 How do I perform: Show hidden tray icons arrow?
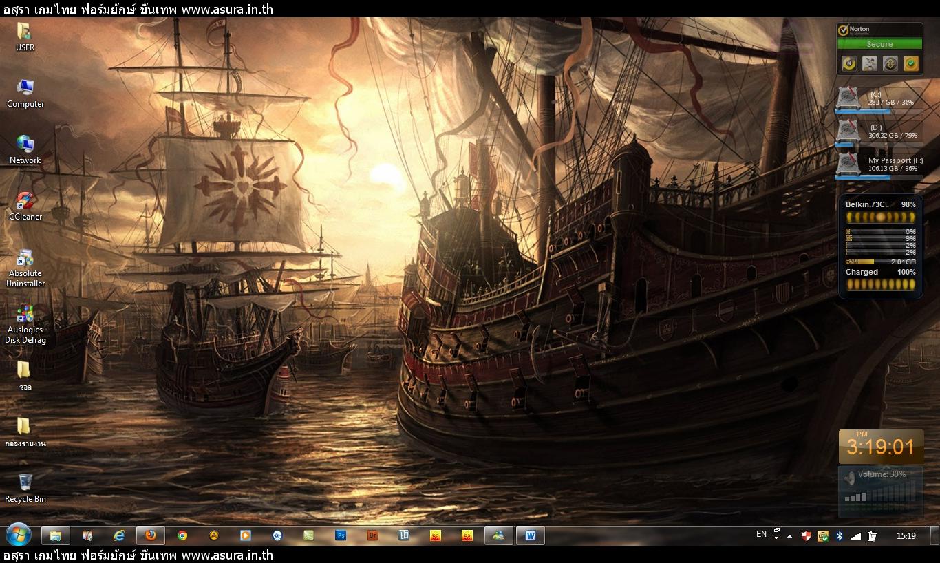pos(789,535)
